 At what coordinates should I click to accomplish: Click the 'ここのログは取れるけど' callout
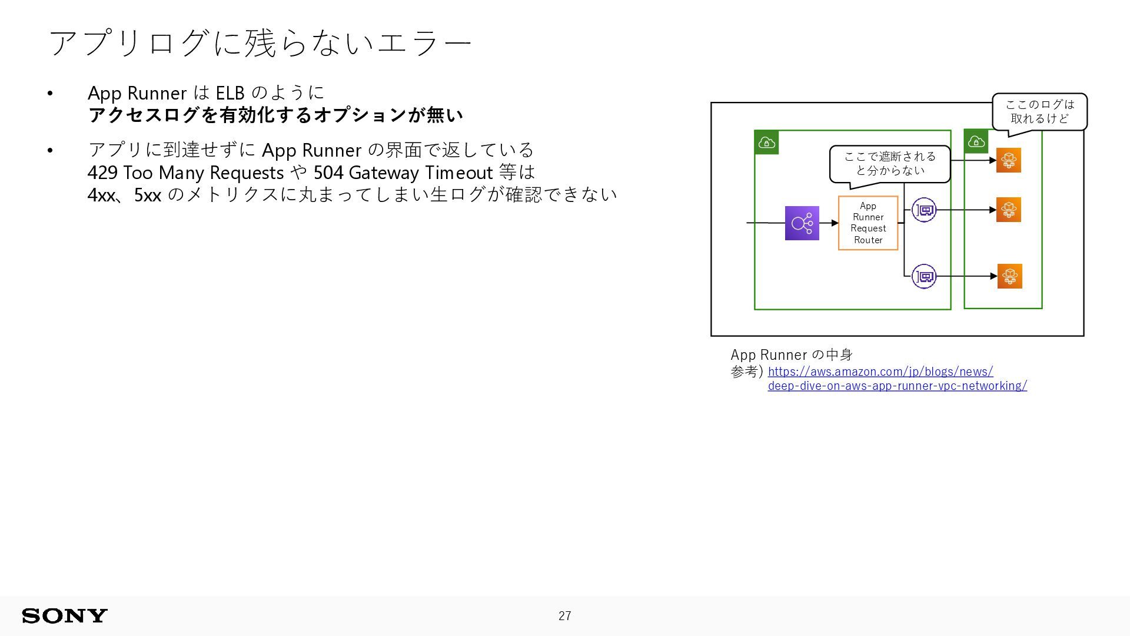pos(1039,111)
